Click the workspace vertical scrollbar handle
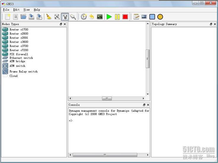This screenshot has width=218, height=163. pyautogui.click(x=148, y=59)
